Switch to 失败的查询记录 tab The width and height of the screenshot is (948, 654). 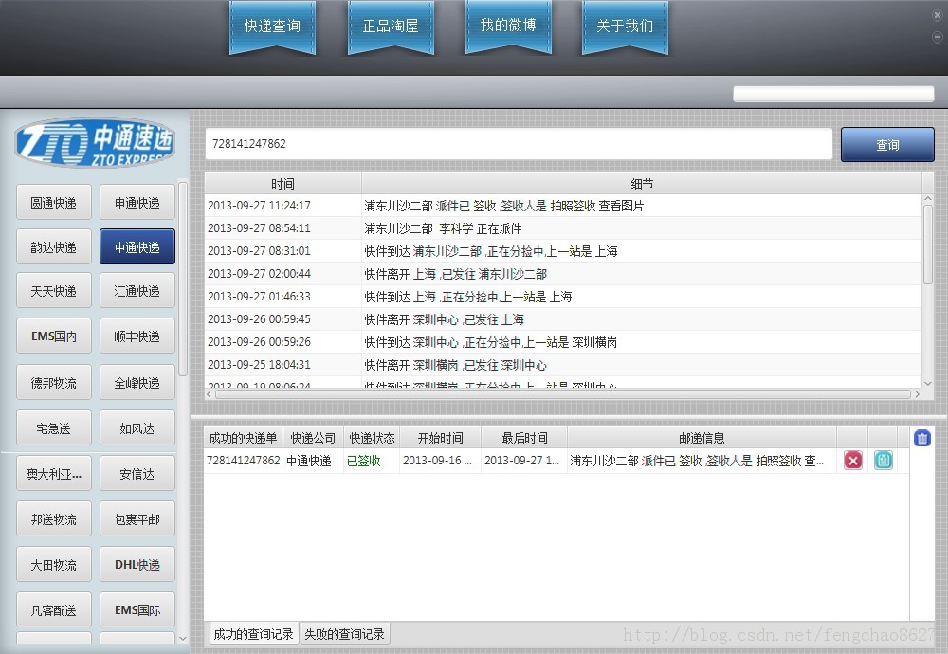pyautogui.click(x=345, y=633)
